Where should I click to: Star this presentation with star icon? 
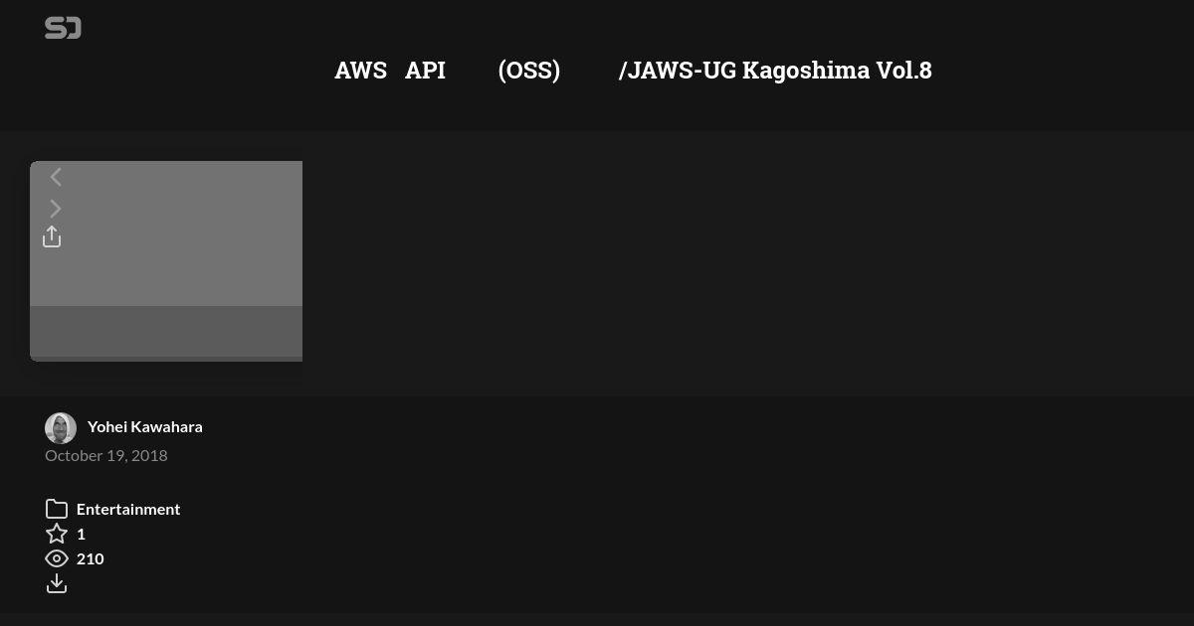[57, 534]
